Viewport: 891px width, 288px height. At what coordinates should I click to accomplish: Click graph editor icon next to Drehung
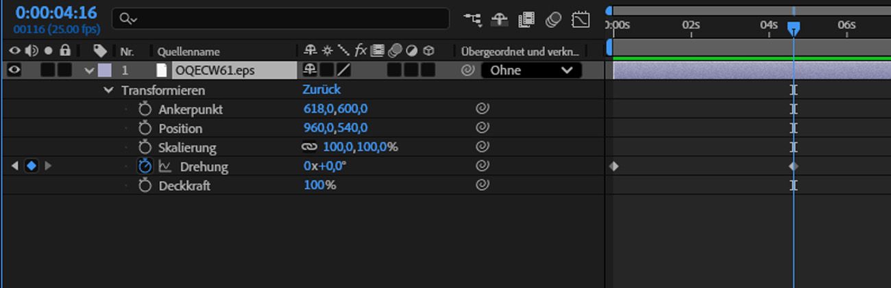coord(165,166)
